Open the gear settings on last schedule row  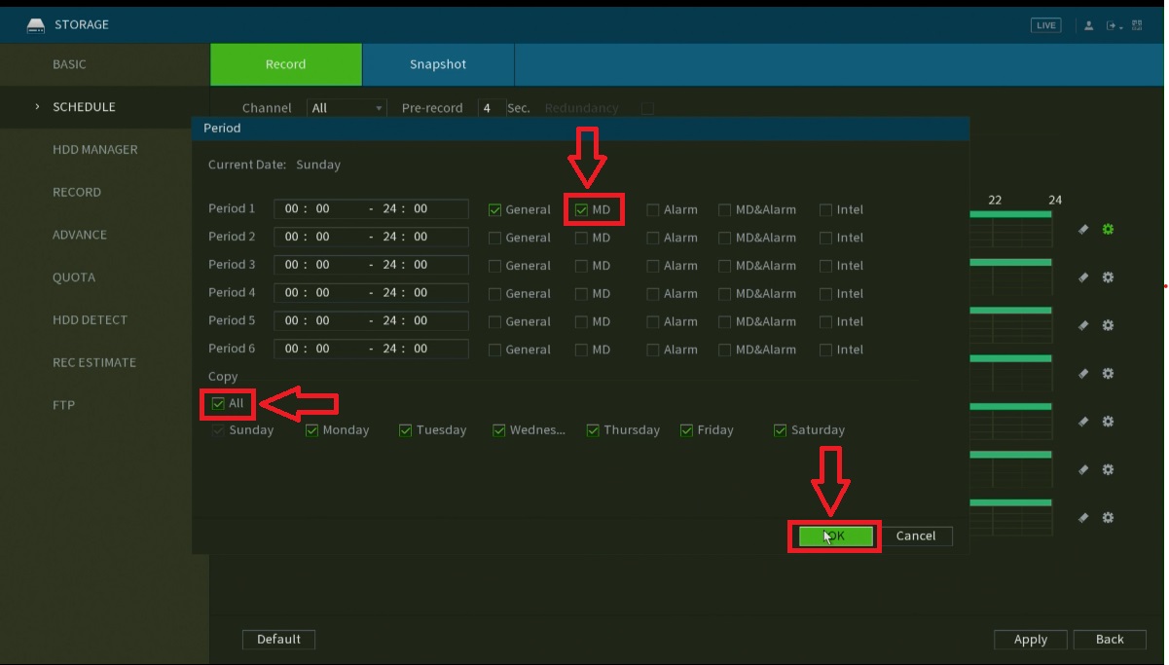pos(1108,518)
